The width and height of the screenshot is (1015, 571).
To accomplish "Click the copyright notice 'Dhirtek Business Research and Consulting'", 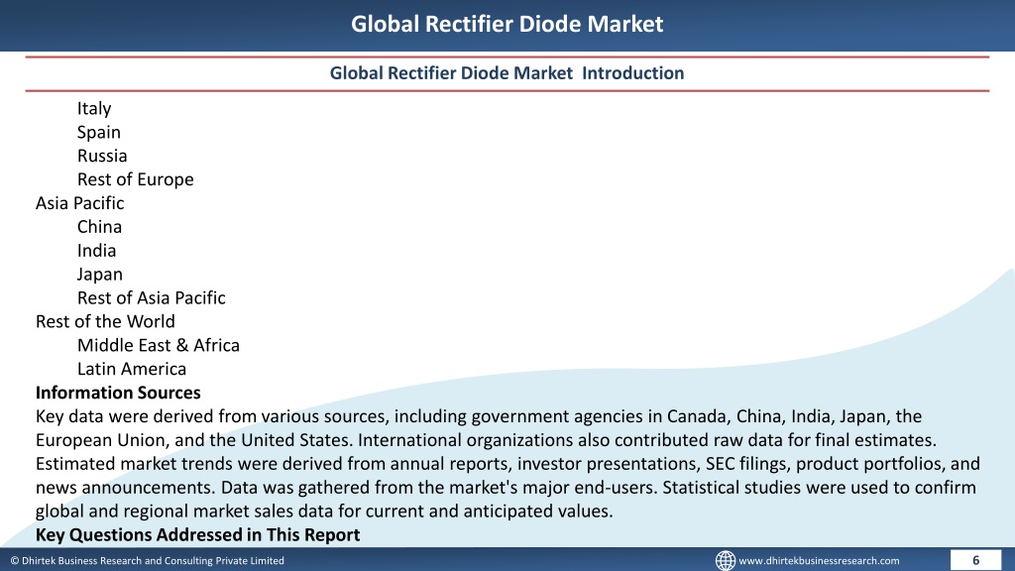I will (147, 561).
